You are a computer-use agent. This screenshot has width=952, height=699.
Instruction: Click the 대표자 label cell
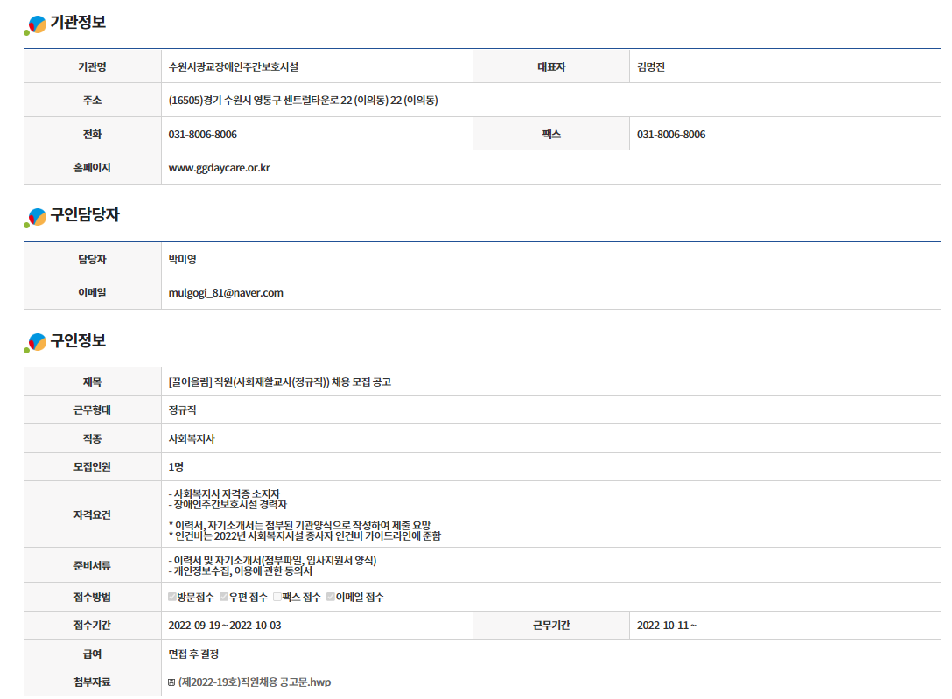(x=551, y=66)
